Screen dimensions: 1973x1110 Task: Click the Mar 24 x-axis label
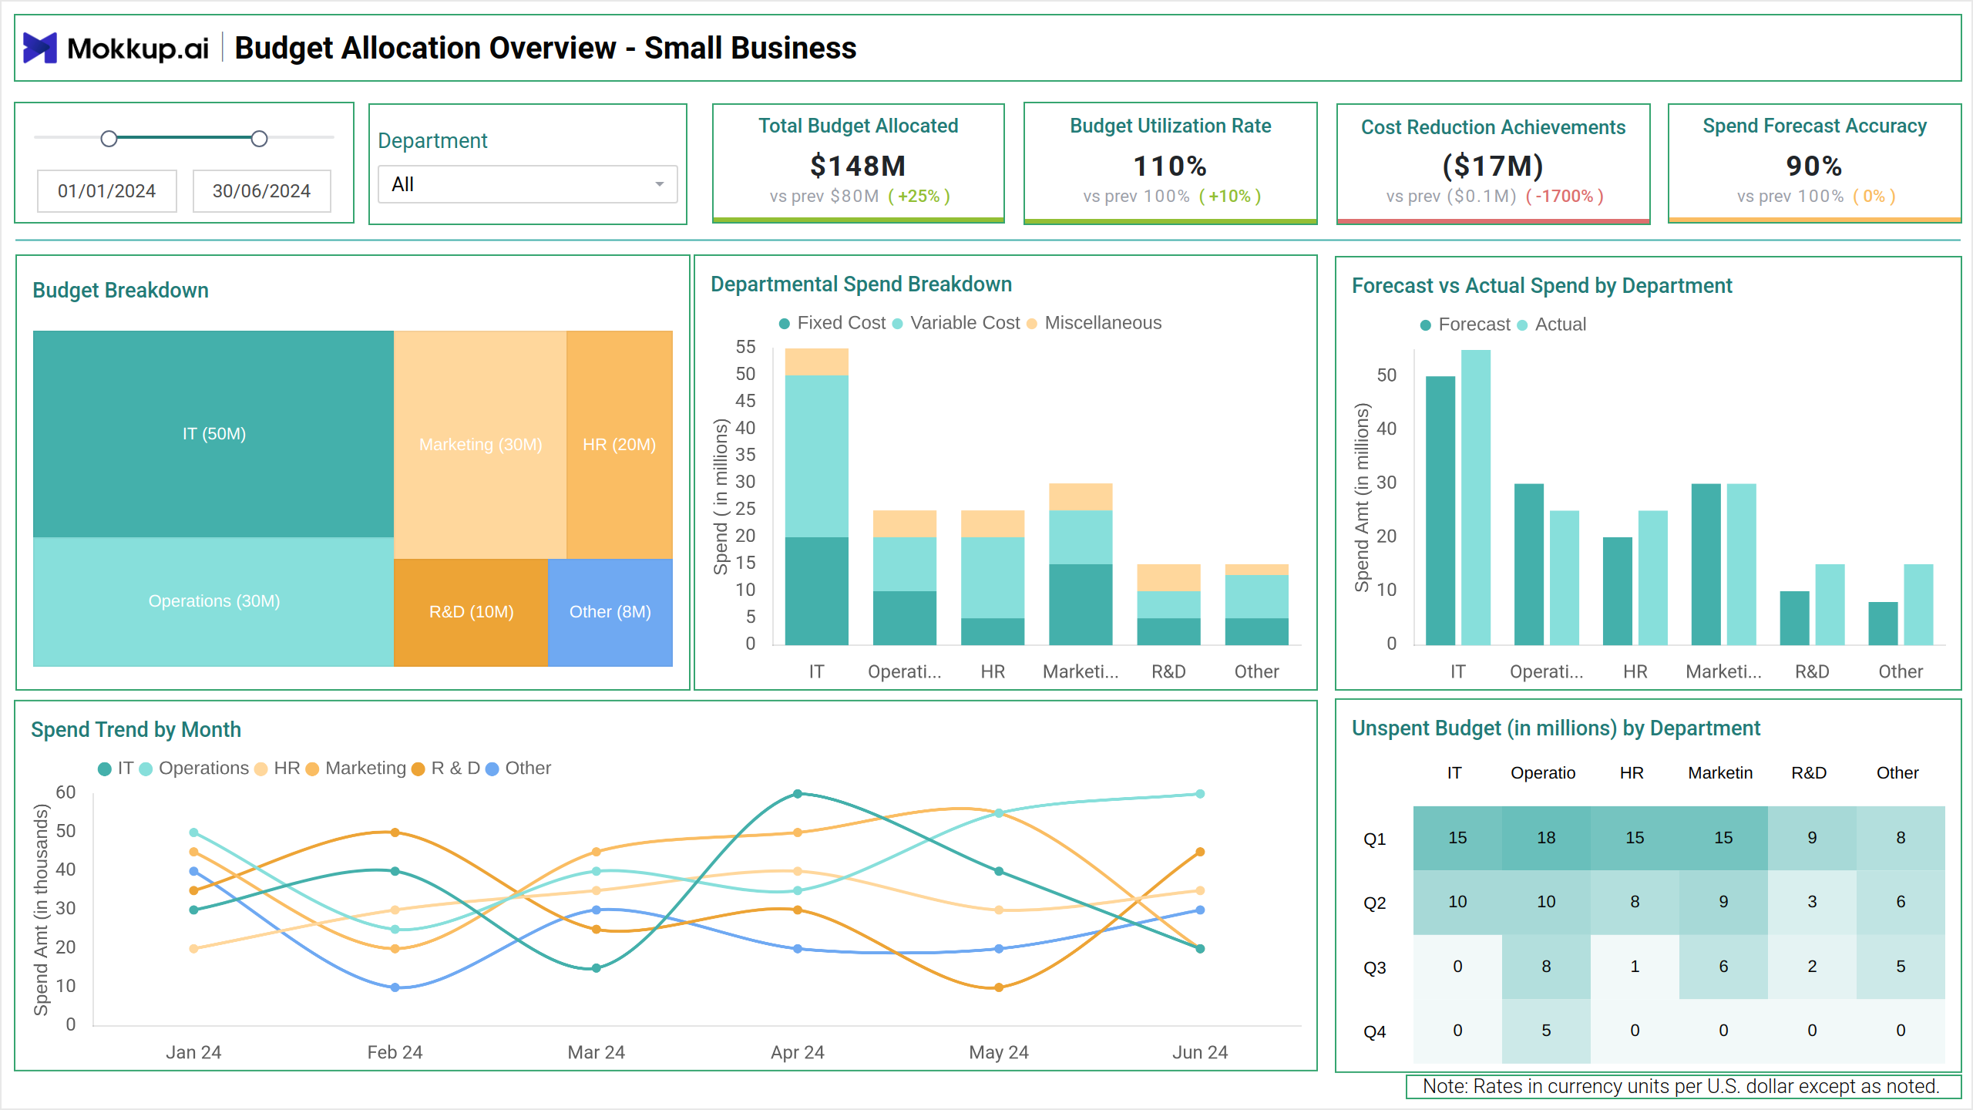(x=596, y=1052)
